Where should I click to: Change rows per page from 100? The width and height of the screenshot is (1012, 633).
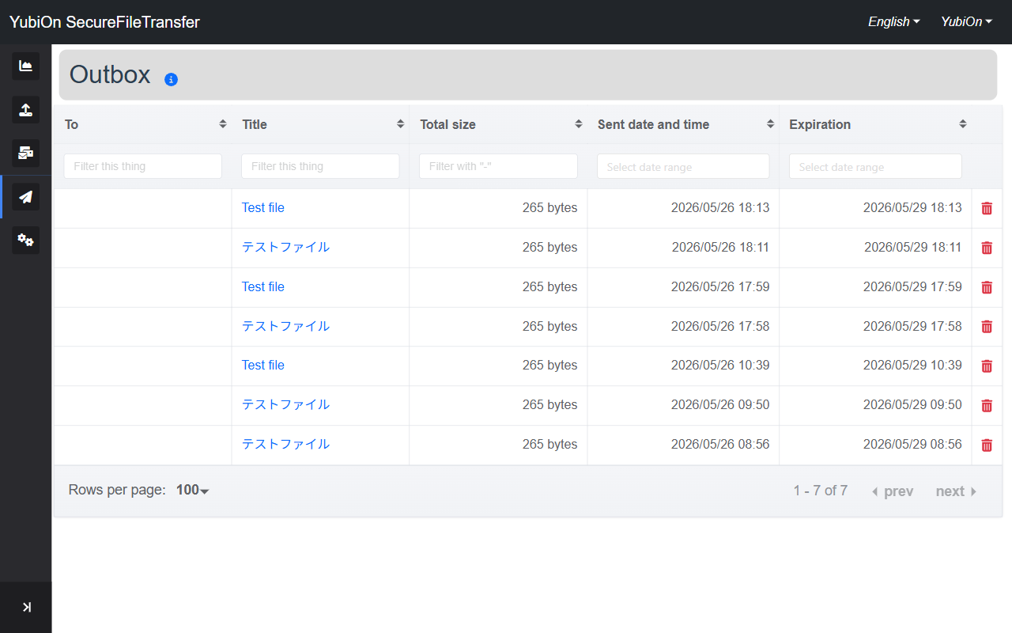192,491
